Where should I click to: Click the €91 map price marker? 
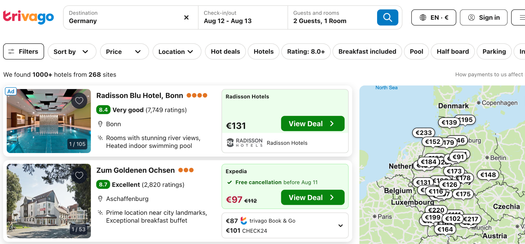458,157
